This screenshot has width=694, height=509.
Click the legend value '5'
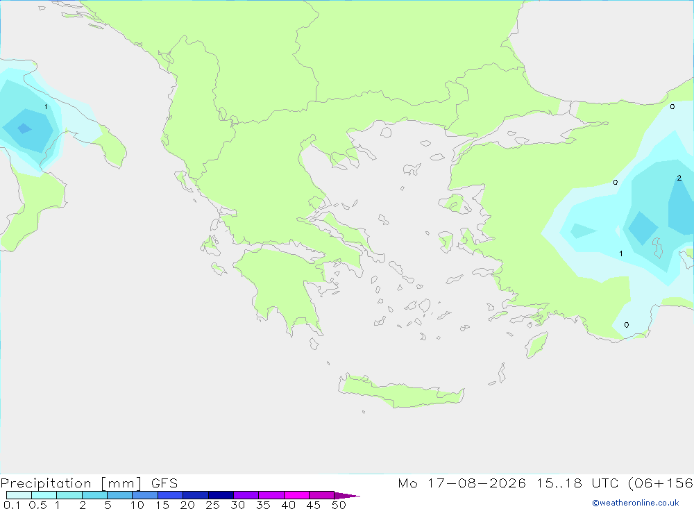pos(108,505)
